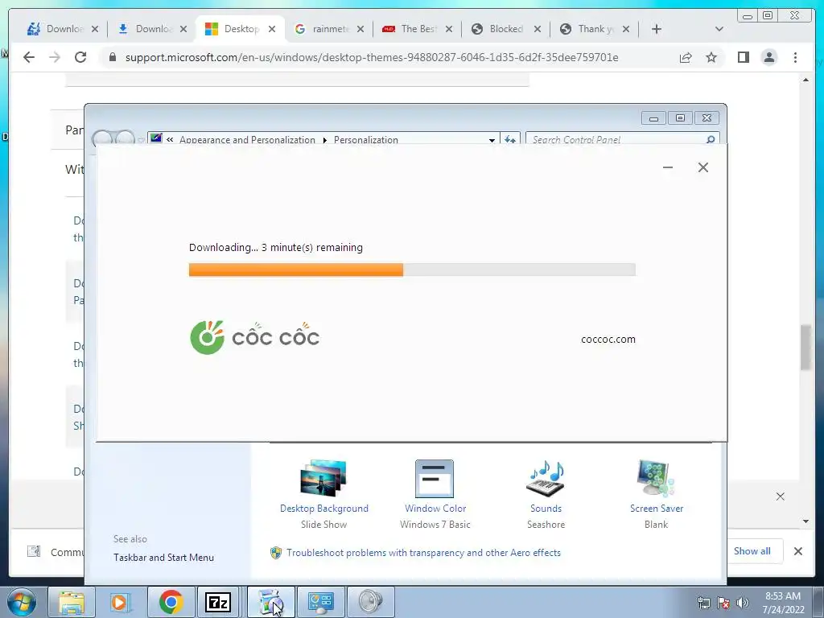Viewport: 824px width, 618px height.
Task: Refresh the Personalization window
Action: (x=509, y=139)
